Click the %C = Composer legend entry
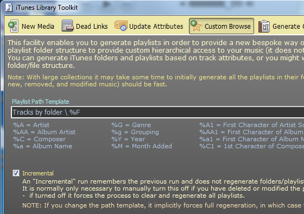 tap(39, 139)
